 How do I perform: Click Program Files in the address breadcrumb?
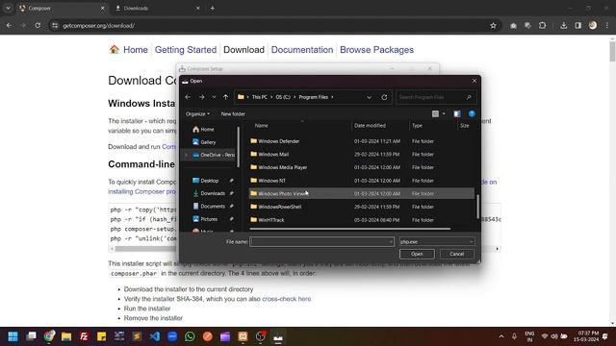coord(313,97)
